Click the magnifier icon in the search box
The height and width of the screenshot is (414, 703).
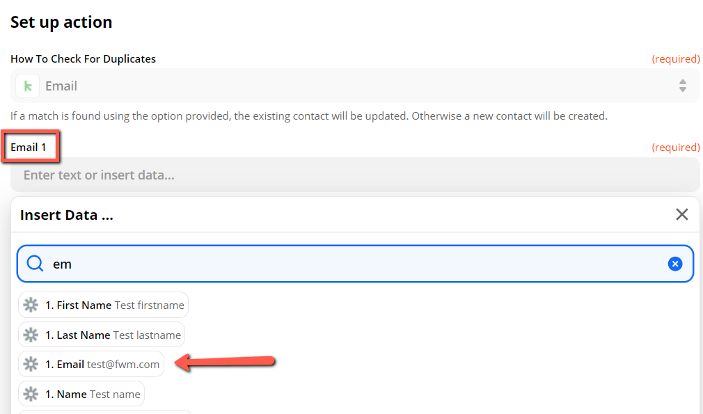pyautogui.click(x=35, y=264)
